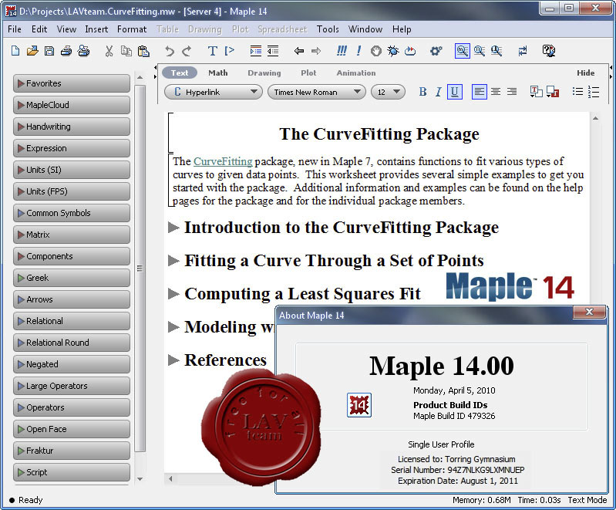The width and height of the screenshot is (616, 510).
Task: Open the Help menu
Action: coord(402,29)
